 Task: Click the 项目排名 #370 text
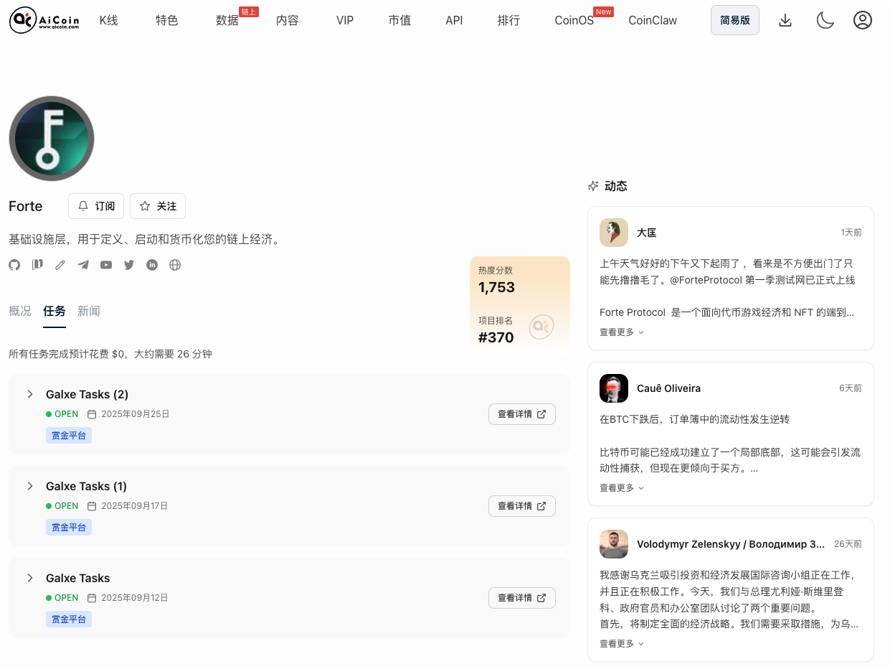tap(496, 337)
